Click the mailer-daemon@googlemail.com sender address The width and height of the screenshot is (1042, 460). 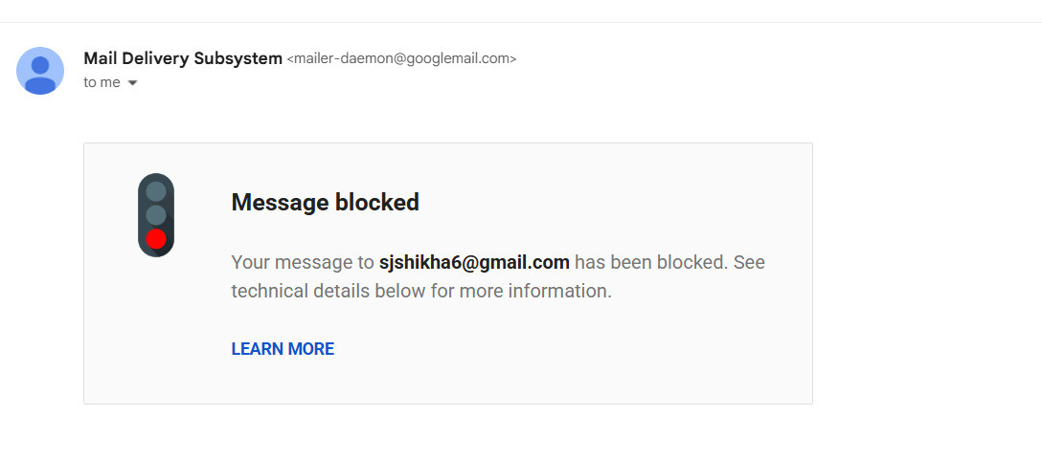click(x=401, y=59)
